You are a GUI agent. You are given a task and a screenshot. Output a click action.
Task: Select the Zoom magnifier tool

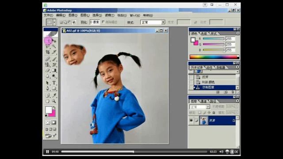(x=54, y=101)
